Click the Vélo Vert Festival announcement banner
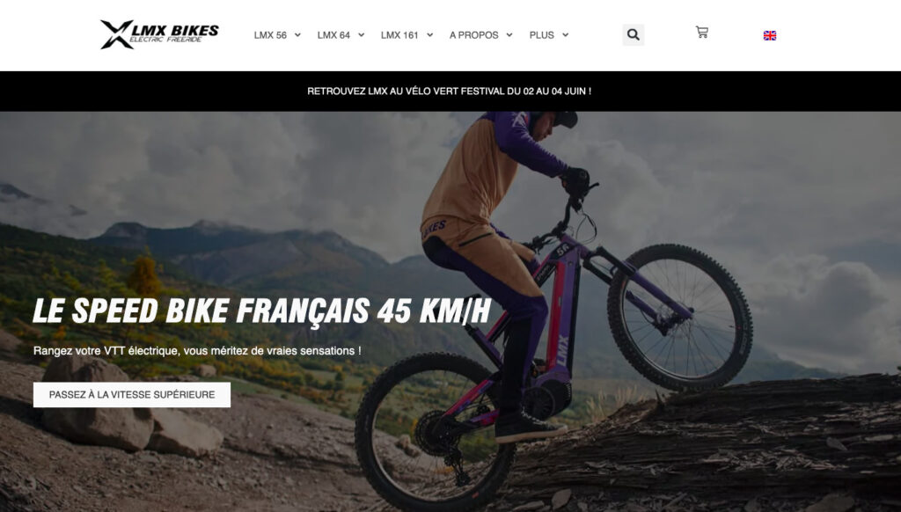 coord(450,91)
